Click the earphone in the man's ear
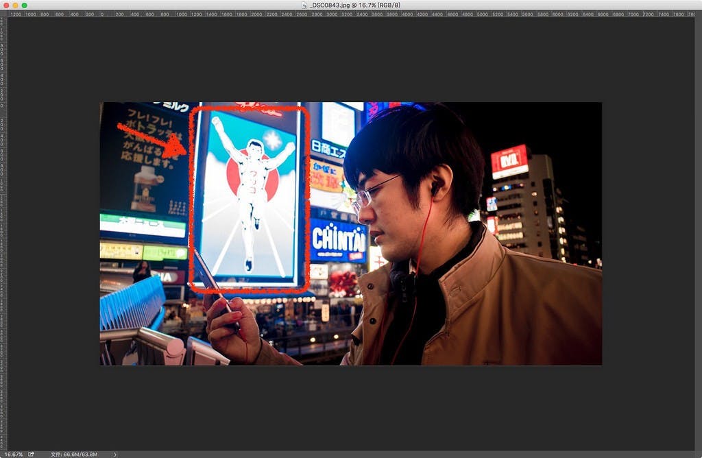Image resolution: width=702 pixels, height=458 pixels. coord(435,185)
